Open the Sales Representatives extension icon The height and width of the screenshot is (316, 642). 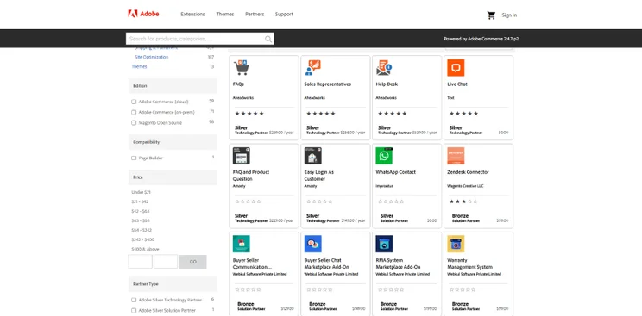click(313, 68)
